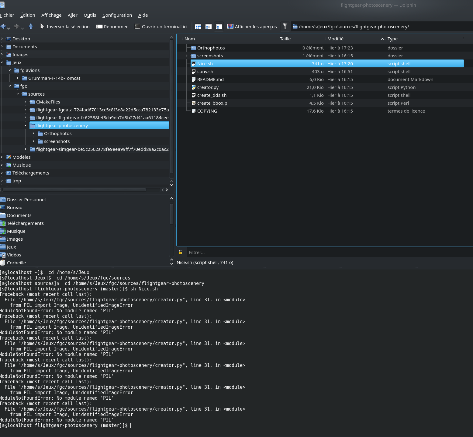
Task: Collapse the Jeux folder in tree
Action: [2, 63]
